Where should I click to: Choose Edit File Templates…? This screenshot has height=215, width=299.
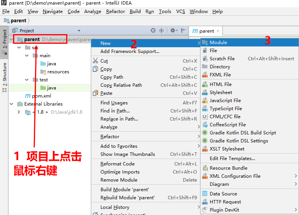click(x=250, y=159)
